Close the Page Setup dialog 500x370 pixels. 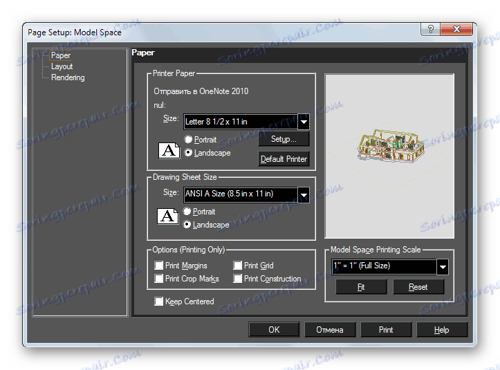[x=456, y=29]
